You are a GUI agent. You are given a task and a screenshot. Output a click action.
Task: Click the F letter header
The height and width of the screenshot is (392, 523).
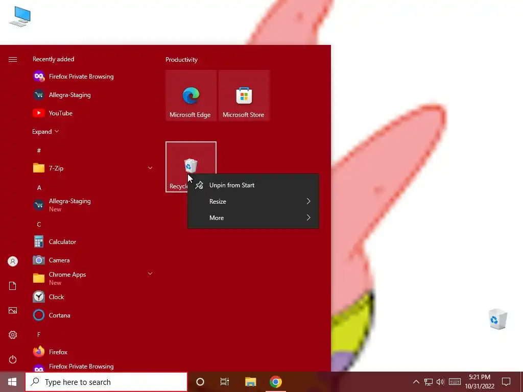(x=39, y=334)
